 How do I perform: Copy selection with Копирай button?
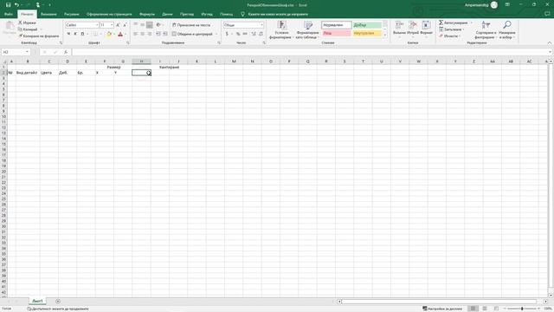point(28,29)
